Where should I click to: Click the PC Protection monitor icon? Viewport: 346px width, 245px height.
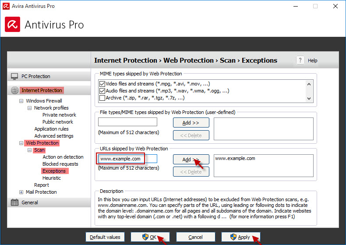point(14,76)
